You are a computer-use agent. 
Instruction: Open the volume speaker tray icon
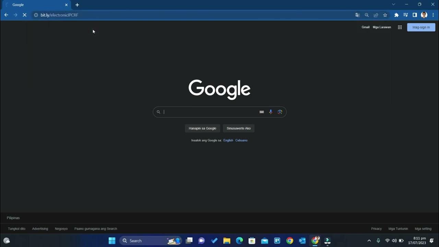tap(394, 241)
